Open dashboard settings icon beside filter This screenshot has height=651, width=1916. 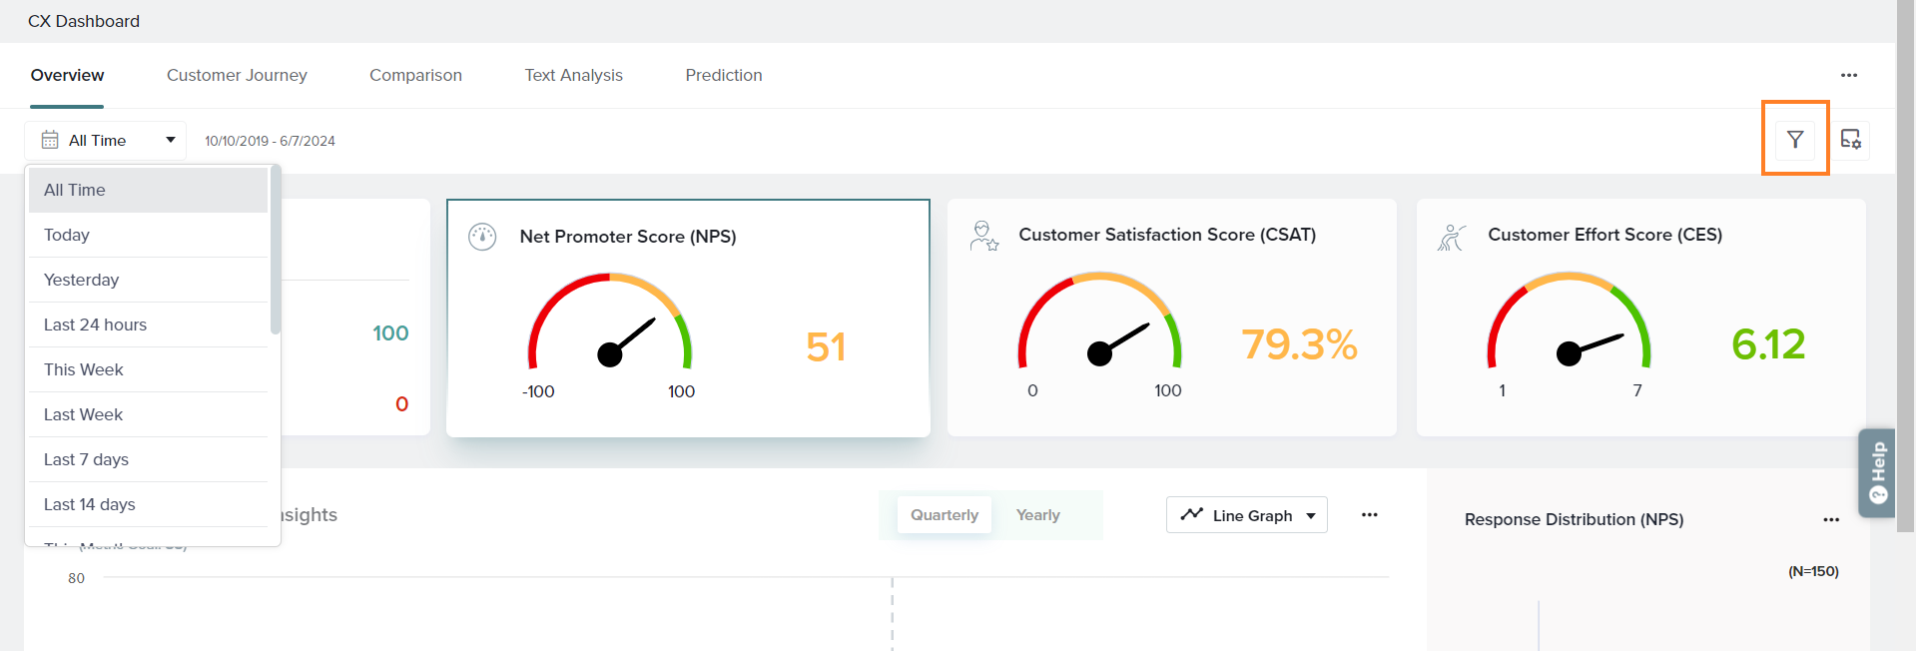1850,140
